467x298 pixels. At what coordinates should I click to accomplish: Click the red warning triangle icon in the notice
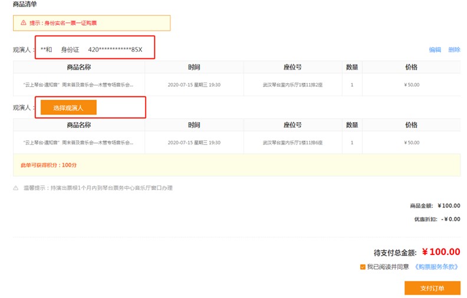pos(23,22)
